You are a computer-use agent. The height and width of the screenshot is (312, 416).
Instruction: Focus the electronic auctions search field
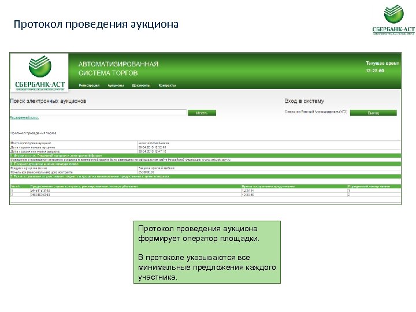pyautogui.click(x=98, y=112)
